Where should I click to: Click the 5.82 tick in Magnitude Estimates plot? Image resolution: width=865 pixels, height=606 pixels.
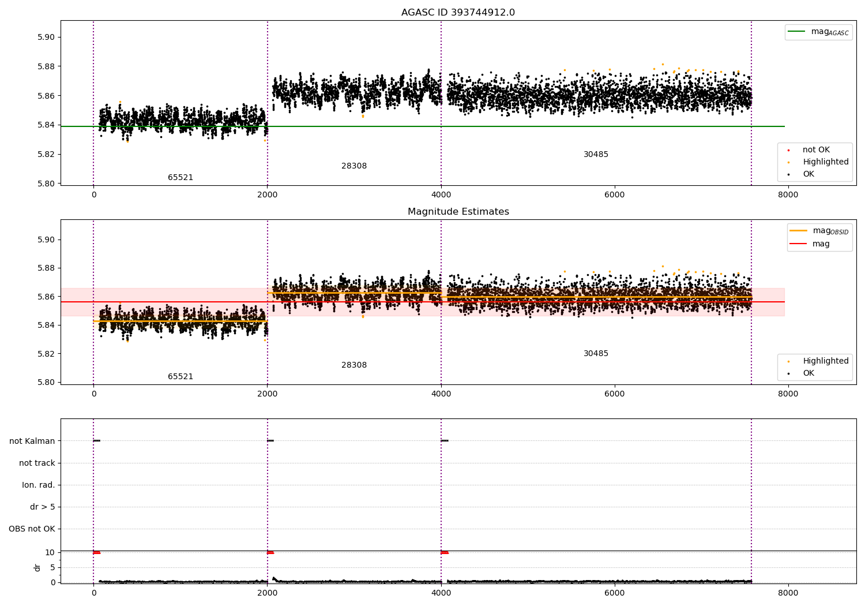46,354
